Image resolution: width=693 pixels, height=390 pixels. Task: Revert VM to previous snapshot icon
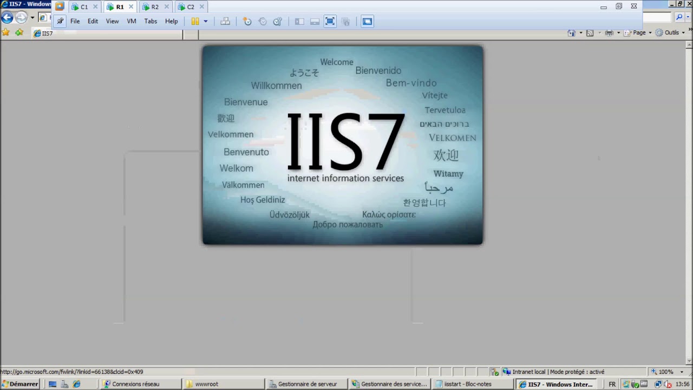[263, 21]
